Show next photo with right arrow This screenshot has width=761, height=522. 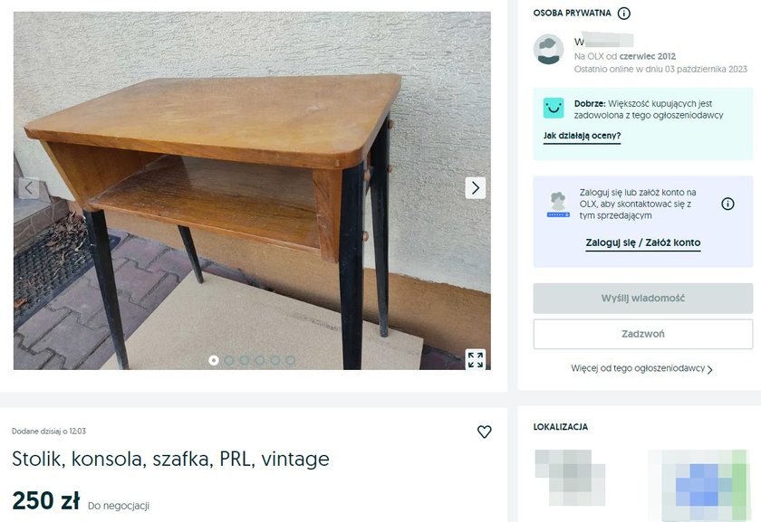tap(475, 187)
